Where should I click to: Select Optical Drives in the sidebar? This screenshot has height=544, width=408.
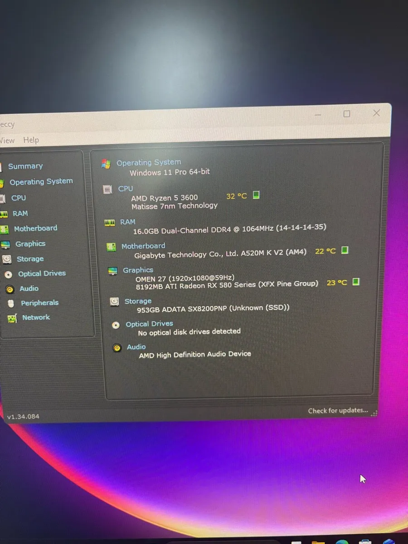pyautogui.click(x=42, y=274)
